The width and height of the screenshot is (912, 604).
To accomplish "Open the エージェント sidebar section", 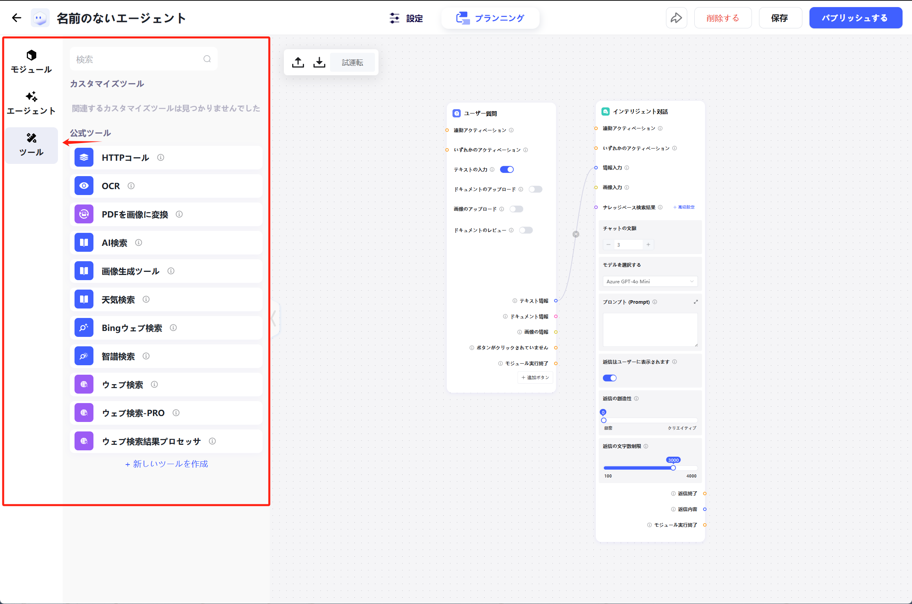I will coord(31,103).
